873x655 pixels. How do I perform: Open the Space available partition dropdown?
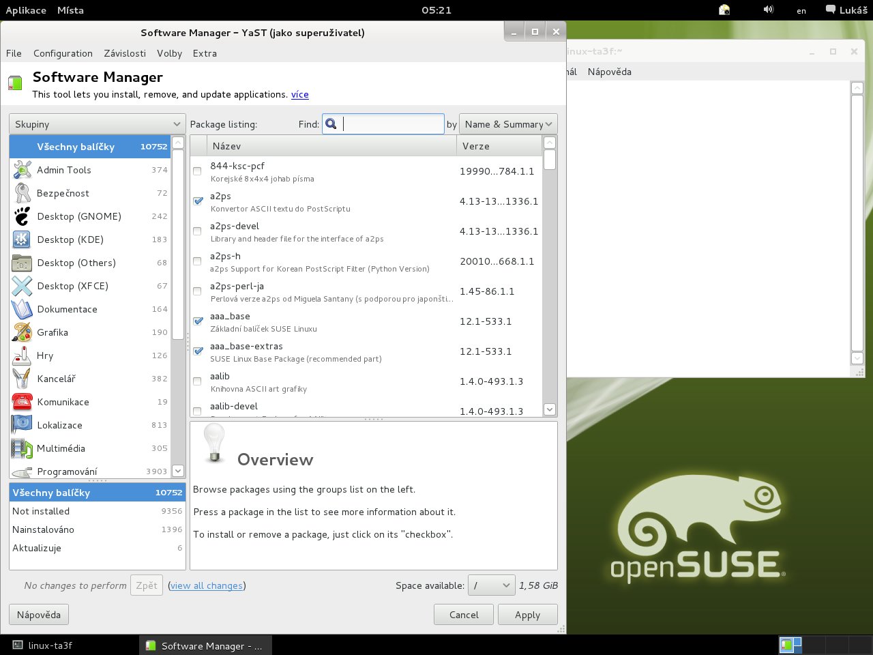pos(491,585)
